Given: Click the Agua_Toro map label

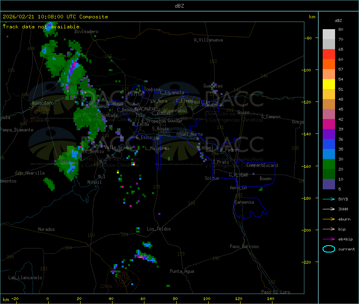Looking at the screenshot, I should pyautogui.click(x=43, y=103).
